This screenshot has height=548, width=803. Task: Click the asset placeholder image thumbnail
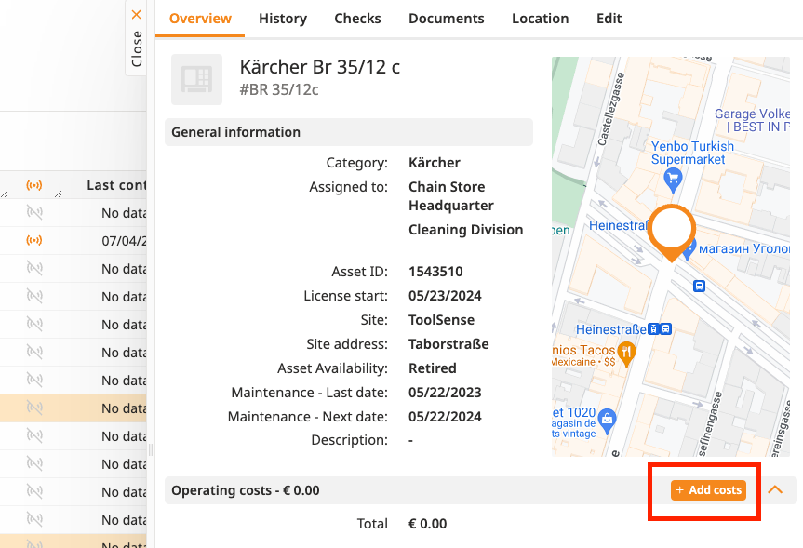[196, 79]
